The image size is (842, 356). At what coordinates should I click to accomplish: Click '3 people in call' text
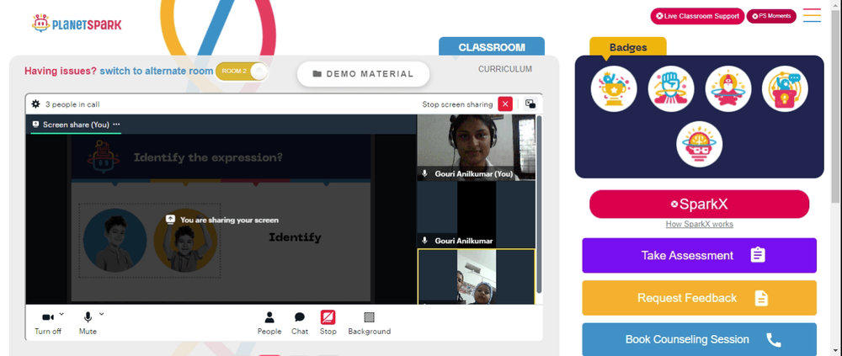[72, 104]
